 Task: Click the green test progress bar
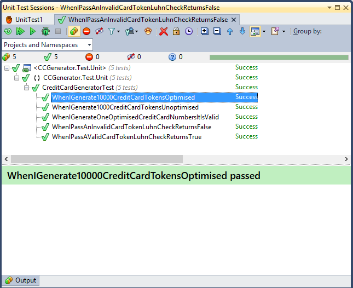(279, 57)
